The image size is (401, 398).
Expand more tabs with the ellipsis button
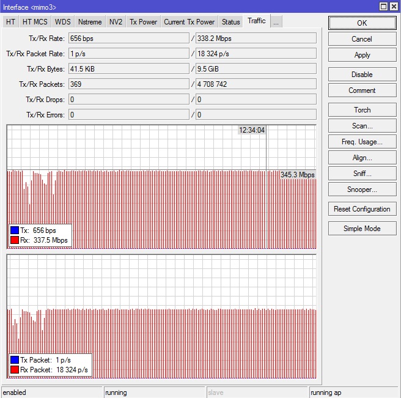tap(276, 22)
